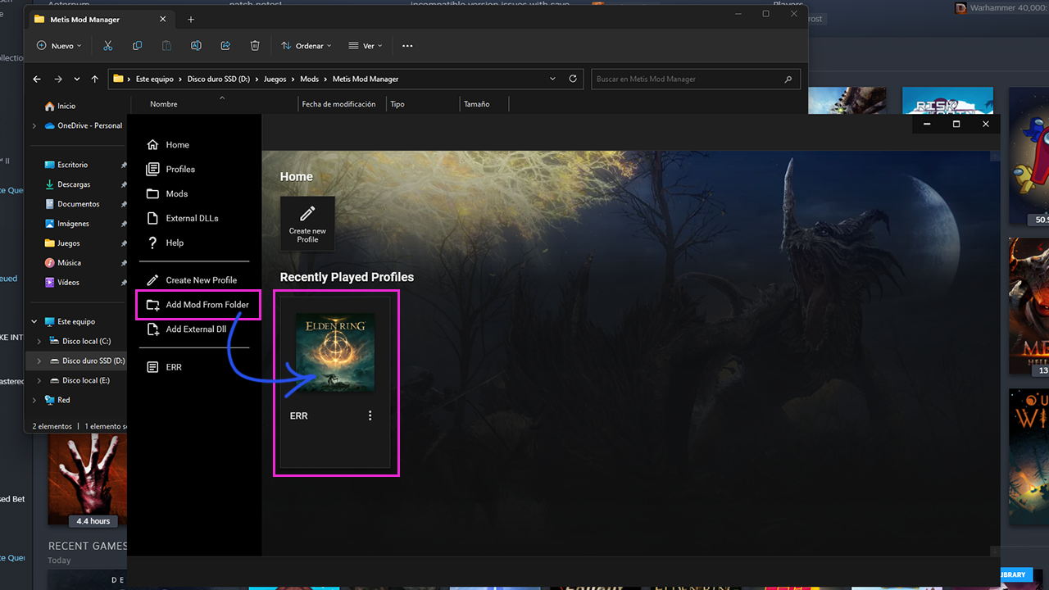1049x590 pixels.
Task: Select Add Mod From Folder
Action: tap(198, 305)
